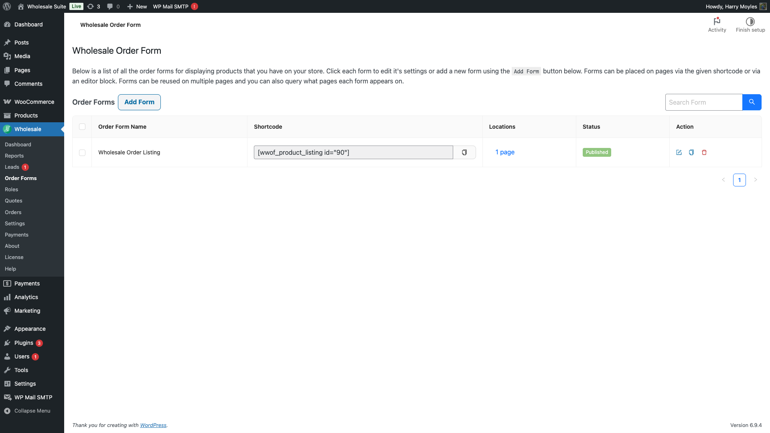Check the Wholesale Order Listing row checkbox
This screenshot has width=770, height=433.
(82, 153)
